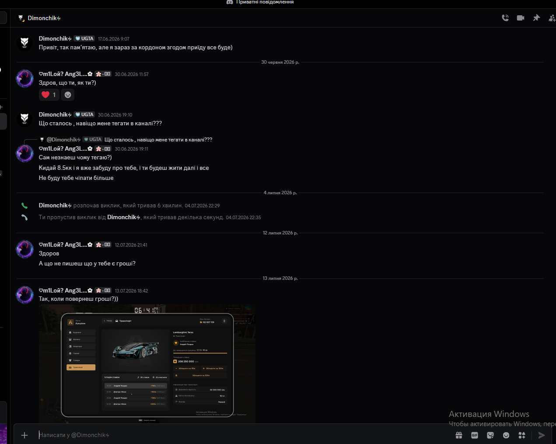Click timestamp 30.06.2026 11:57
The height and width of the screenshot is (444, 556).
132,74
